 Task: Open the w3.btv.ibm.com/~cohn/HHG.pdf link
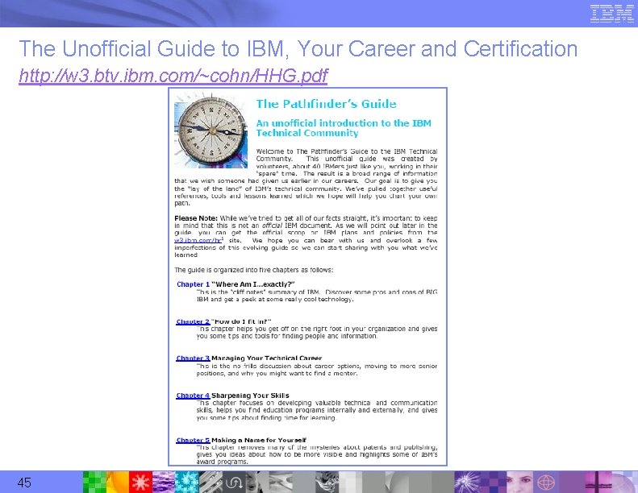click(x=173, y=76)
